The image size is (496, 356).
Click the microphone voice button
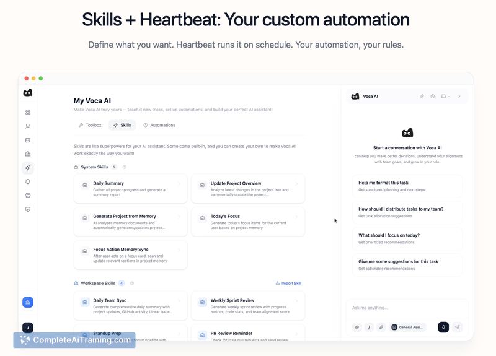[x=443, y=328]
